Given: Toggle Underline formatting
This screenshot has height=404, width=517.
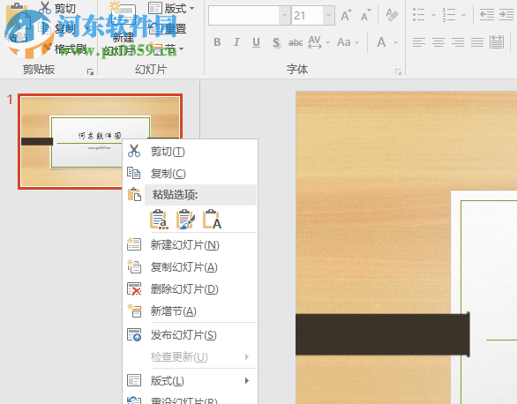Looking at the screenshot, I should point(256,42).
